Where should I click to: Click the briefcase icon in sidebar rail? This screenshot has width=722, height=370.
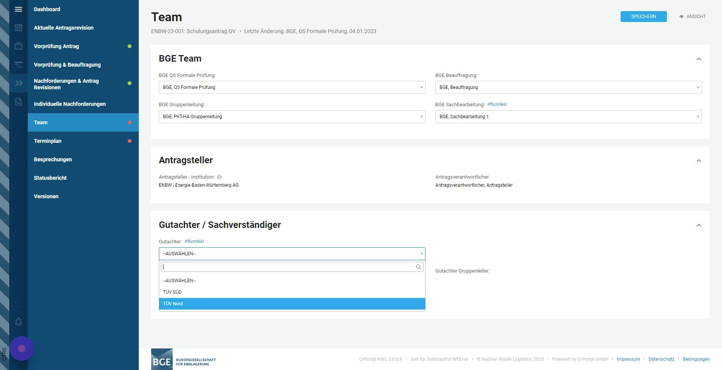[x=18, y=46]
